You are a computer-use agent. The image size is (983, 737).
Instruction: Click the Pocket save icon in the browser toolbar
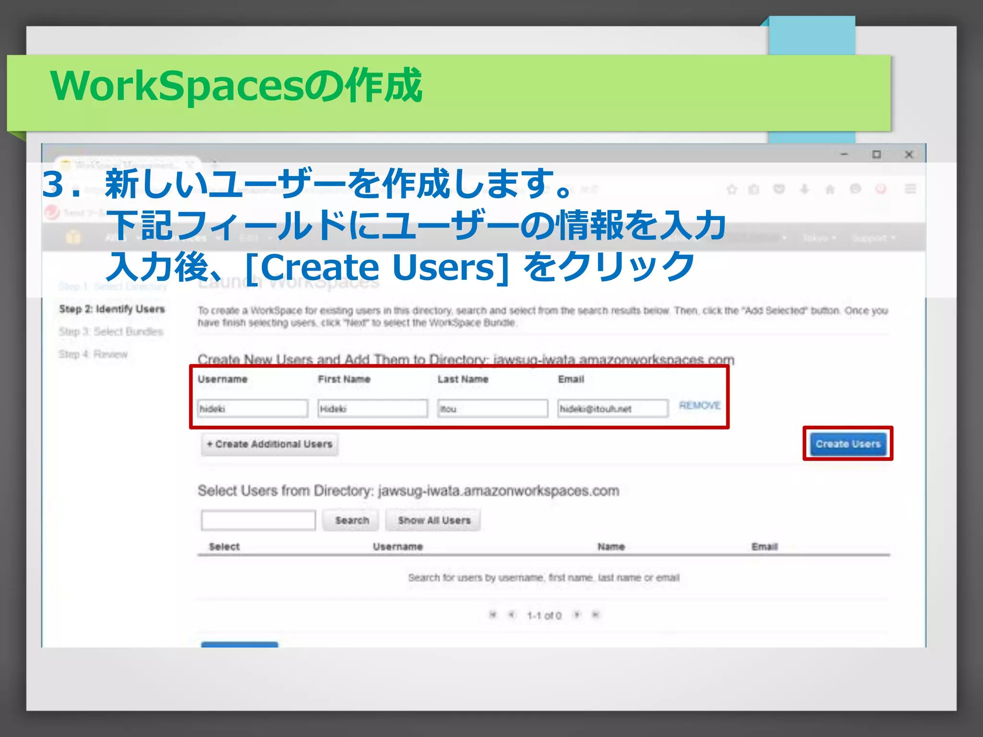pos(779,190)
